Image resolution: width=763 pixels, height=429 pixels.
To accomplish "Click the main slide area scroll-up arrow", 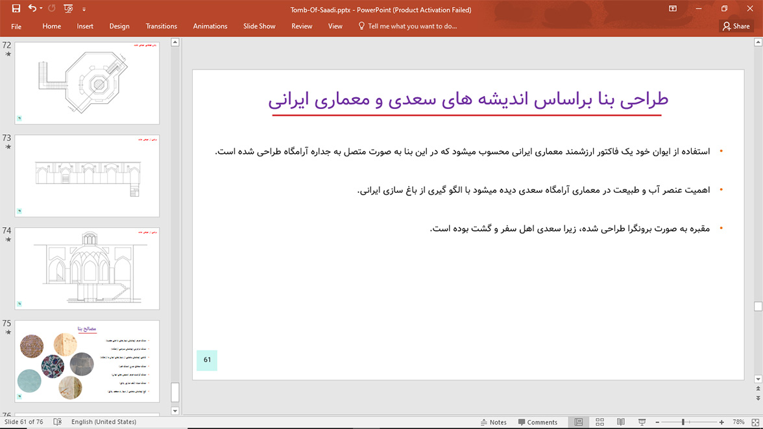I will (758, 42).
